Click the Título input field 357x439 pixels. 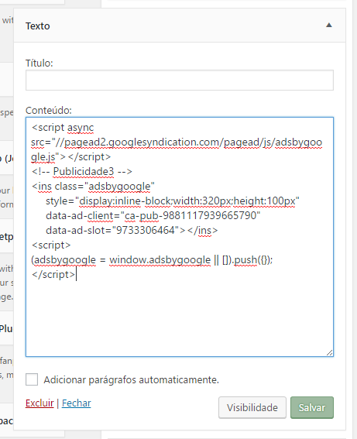click(x=180, y=80)
